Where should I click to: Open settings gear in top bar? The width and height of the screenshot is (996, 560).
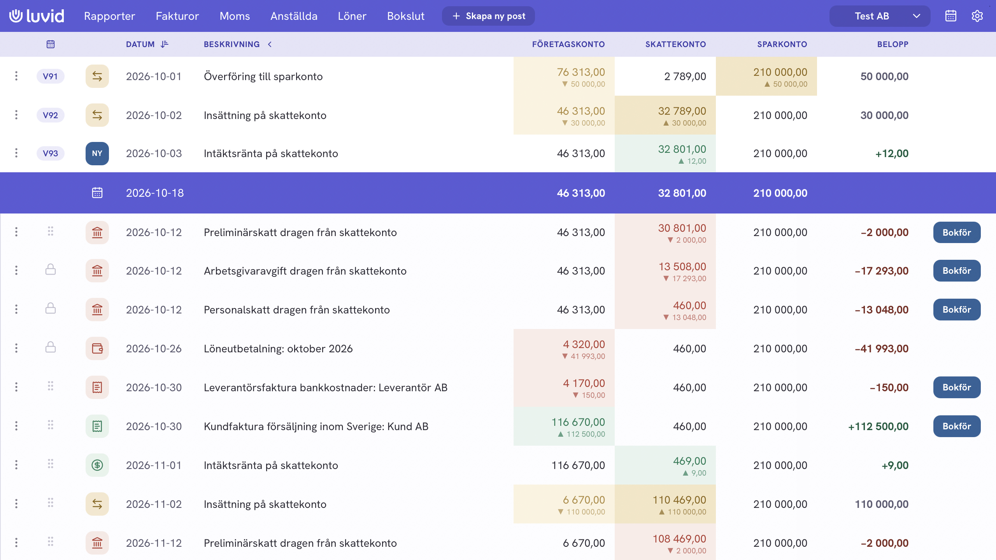click(x=977, y=16)
